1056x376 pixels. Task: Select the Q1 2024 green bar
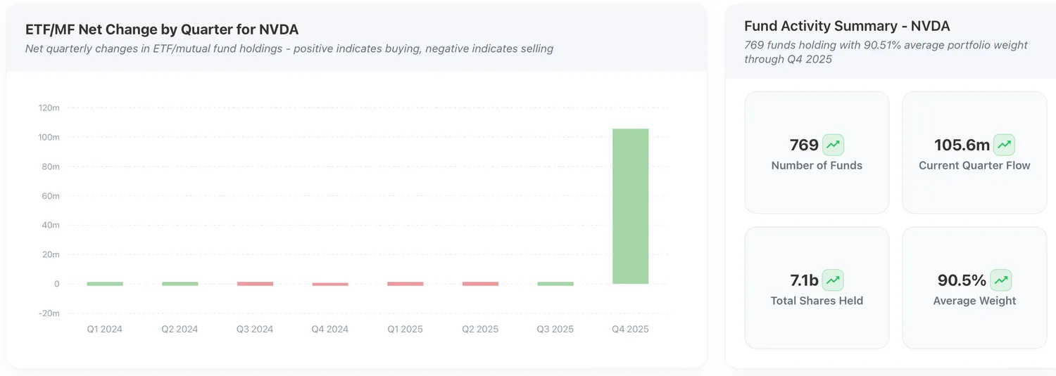pyautogui.click(x=105, y=283)
